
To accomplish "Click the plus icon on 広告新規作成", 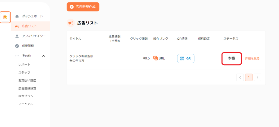I will (x=72, y=7).
